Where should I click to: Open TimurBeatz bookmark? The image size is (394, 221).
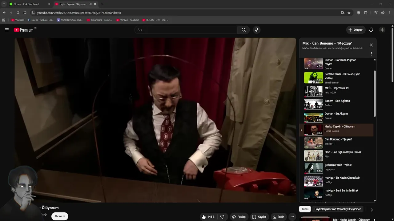[99, 20]
